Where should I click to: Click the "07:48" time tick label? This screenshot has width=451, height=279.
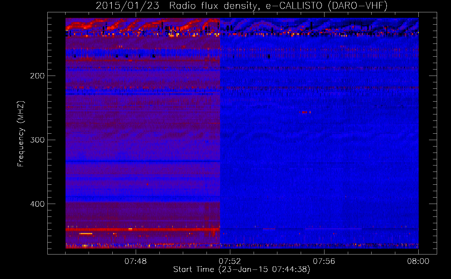[x=136, y=261]
